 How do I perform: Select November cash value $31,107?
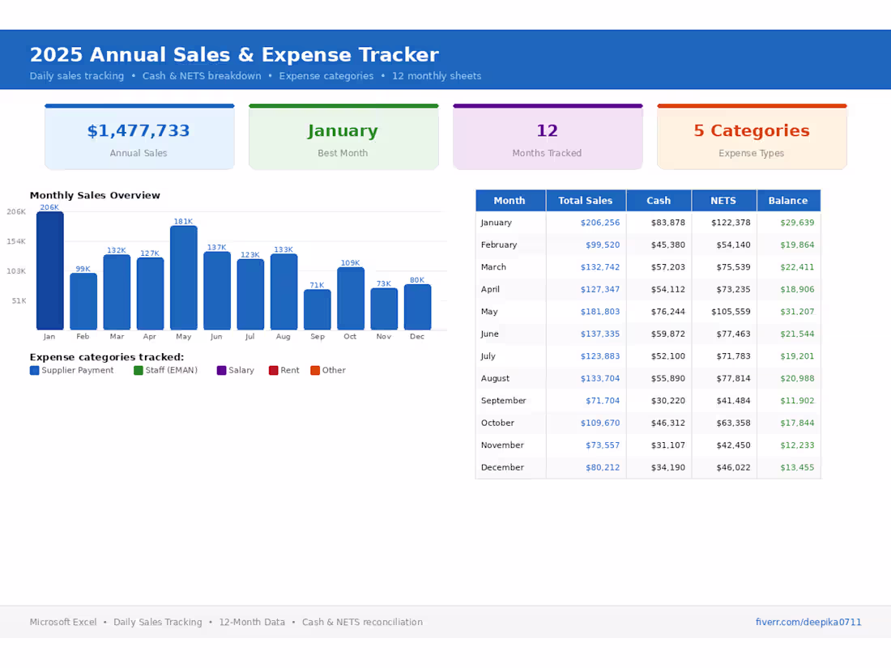(x=668, y=445)
